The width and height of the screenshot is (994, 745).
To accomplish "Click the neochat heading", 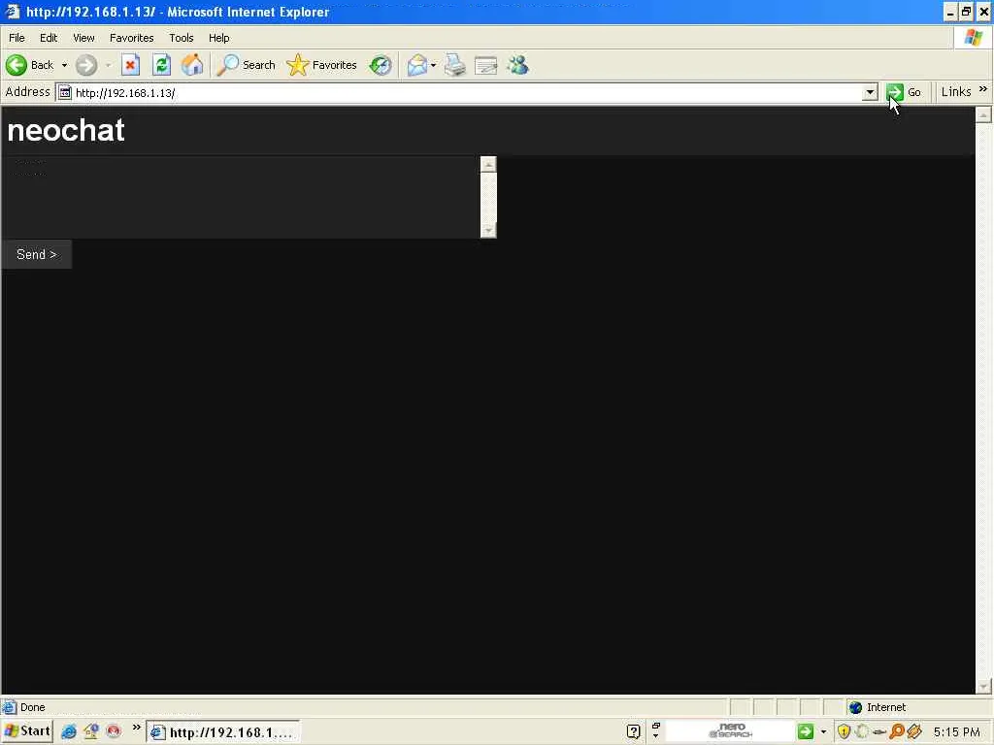I will [66, 130].
